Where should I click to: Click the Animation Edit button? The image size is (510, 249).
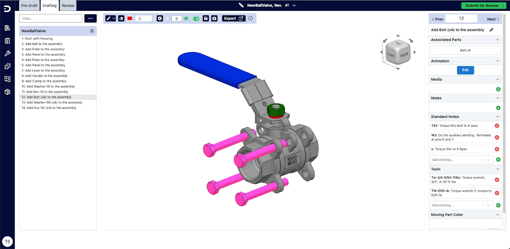point(465,70)
